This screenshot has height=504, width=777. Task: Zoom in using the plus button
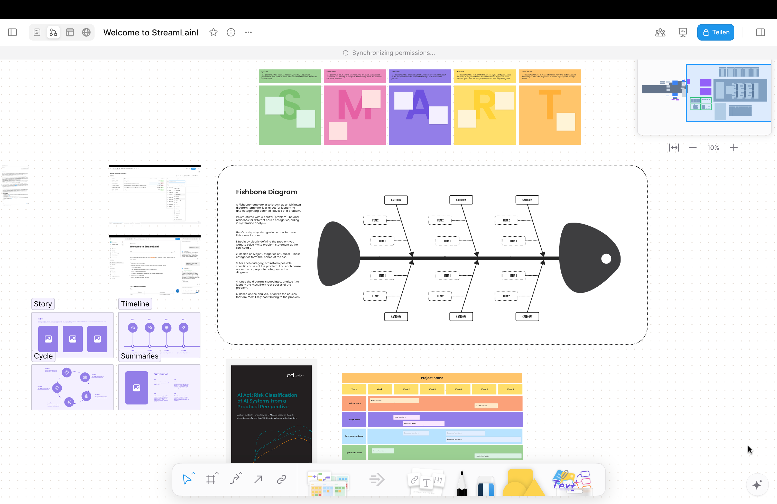tap(734, 148)
